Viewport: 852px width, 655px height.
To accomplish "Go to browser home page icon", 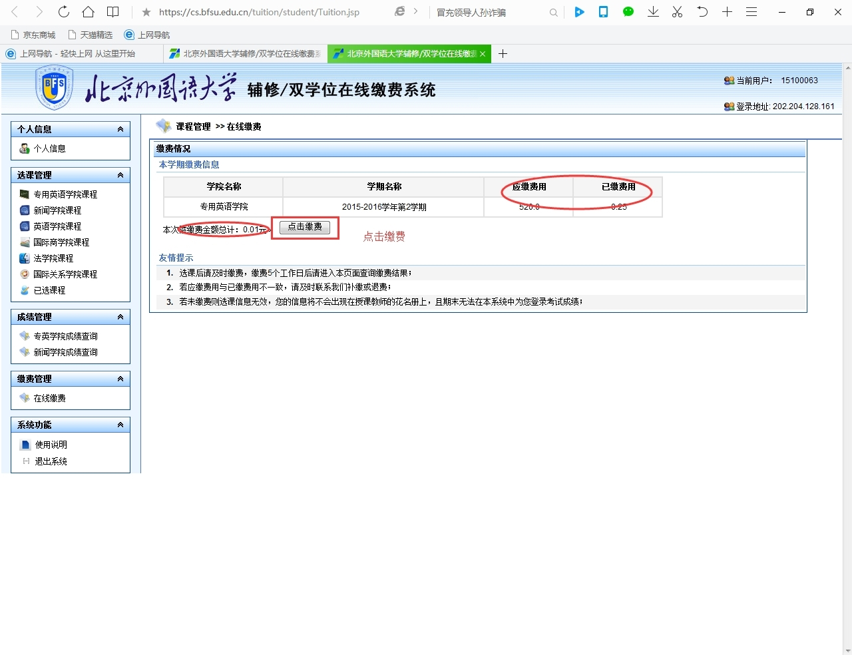I will [88, 12].
